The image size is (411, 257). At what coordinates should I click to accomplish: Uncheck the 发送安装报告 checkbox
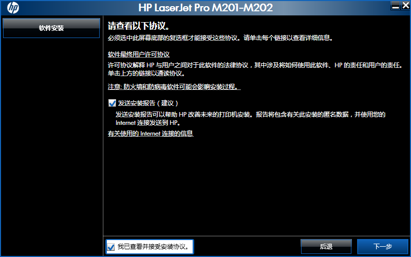pos(112,103)
